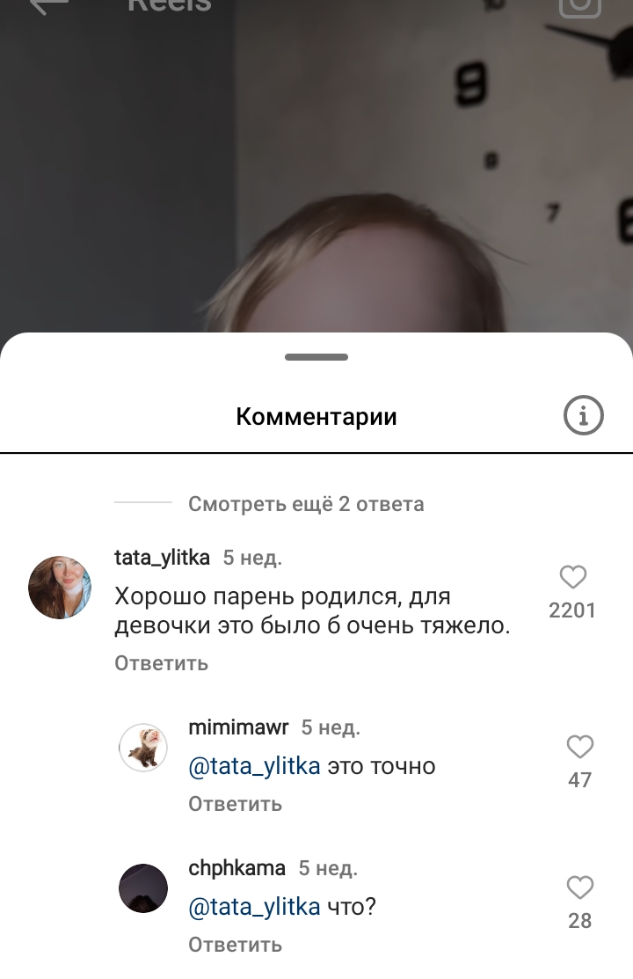Like chphkama's reply via heart icon
Viewport: 633px width, 979px height.
pos(579,888)
